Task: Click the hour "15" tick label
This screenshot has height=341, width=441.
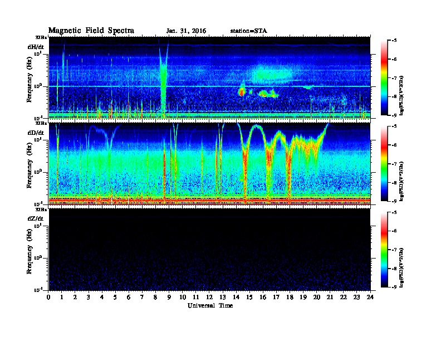Action: tap(249, 298)
